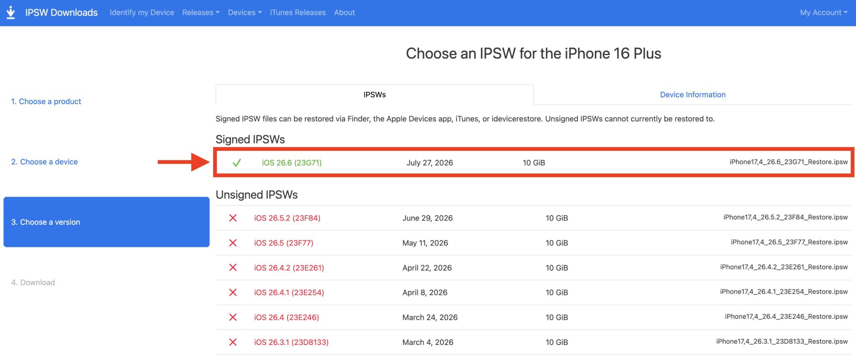
Task: Click the IPSW Downloads logo icon
Action: [x=11, y=13]
